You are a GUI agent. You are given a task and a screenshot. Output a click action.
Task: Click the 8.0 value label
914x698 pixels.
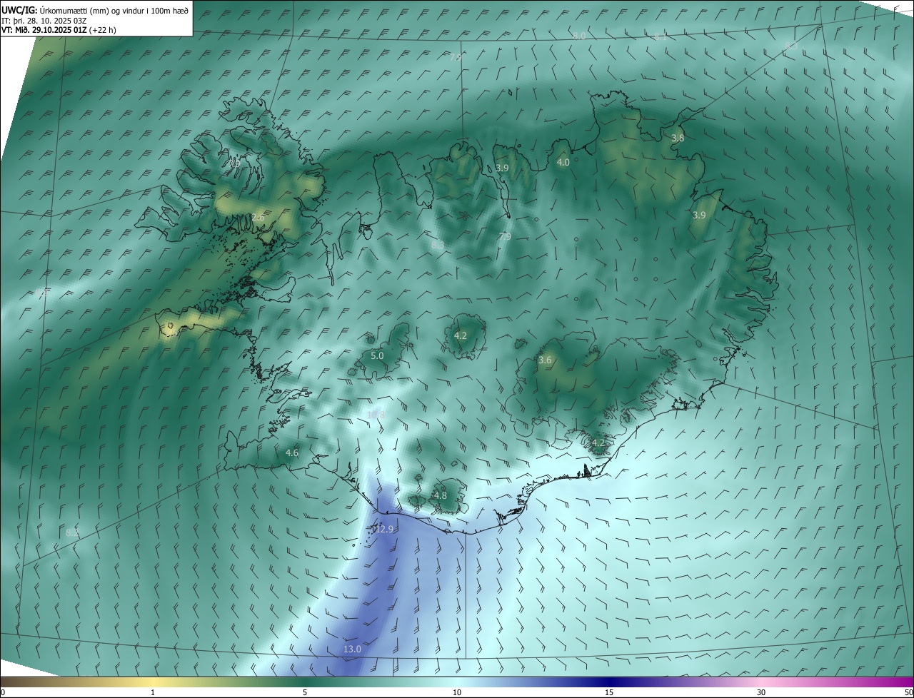579,36
